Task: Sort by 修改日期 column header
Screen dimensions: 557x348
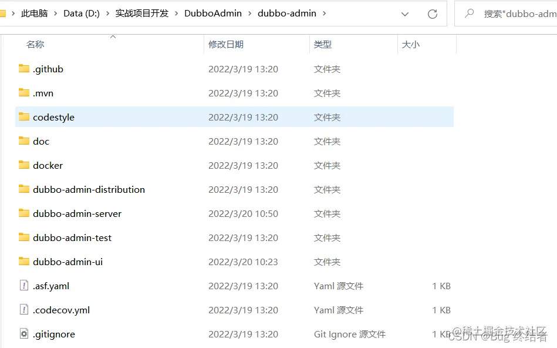Action: (226, 45)
